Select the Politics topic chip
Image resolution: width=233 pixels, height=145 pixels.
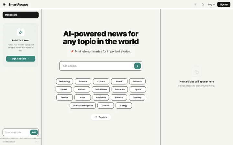click(x=82, y=90)
